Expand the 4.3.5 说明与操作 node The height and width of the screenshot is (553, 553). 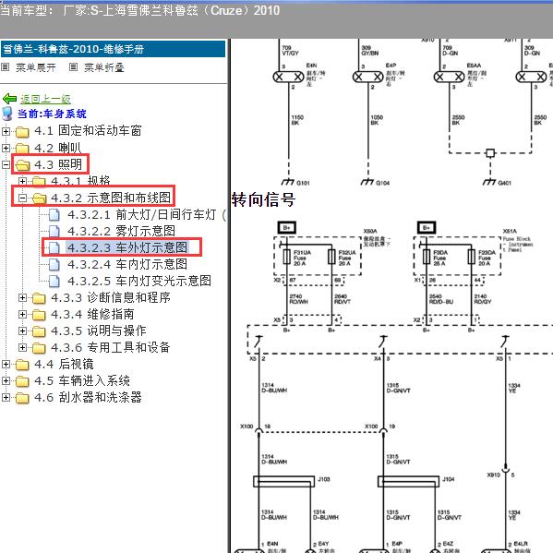point(22,331)
